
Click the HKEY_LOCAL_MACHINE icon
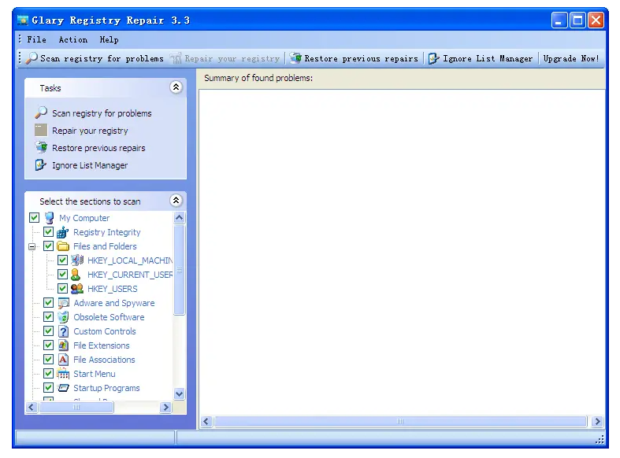click(77, 260)
